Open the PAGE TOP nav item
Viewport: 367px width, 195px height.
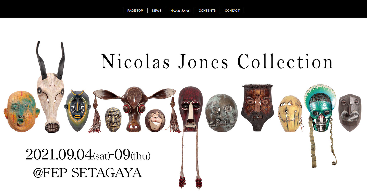[135, 10]
